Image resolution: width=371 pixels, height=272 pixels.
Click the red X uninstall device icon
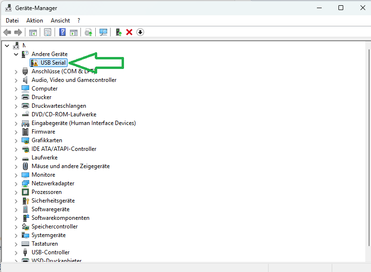point(129,32)
